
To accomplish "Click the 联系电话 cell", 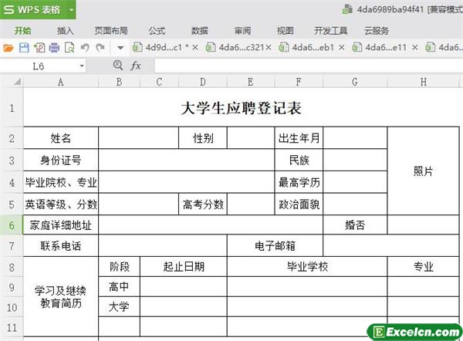I will (x=60, y=245).
